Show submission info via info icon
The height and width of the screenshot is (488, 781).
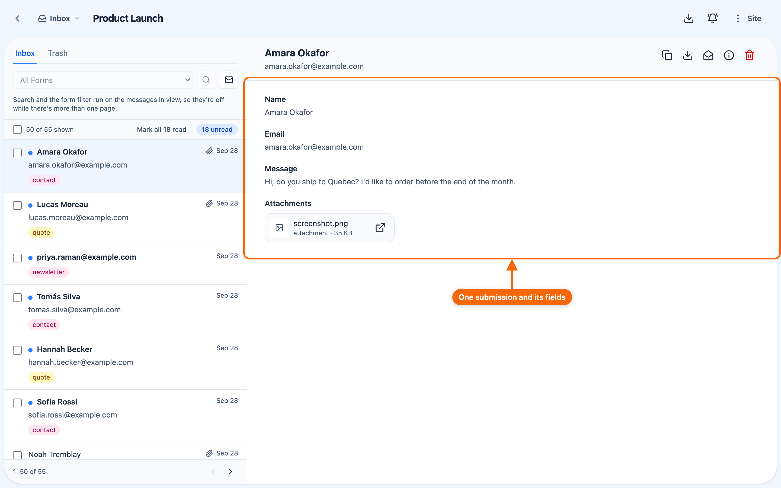tap(729, 56)
